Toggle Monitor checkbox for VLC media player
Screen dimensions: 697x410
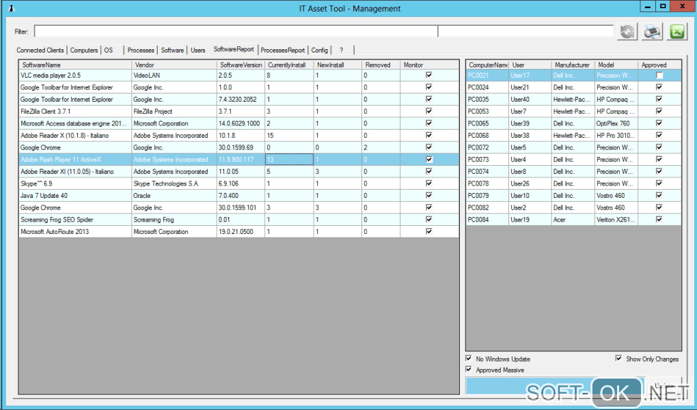pyautogui.click(x=428, y=75)
